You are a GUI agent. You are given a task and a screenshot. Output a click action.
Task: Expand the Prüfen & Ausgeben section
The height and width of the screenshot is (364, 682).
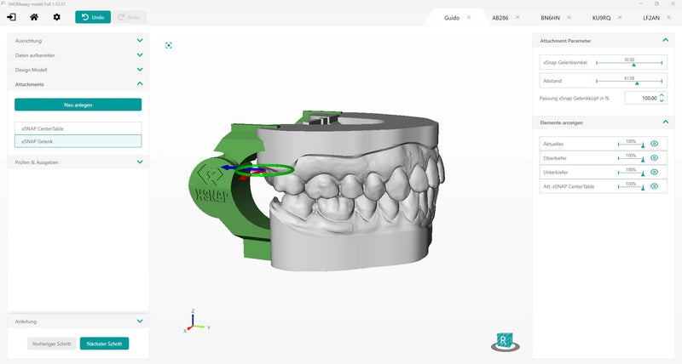point(78,162)
